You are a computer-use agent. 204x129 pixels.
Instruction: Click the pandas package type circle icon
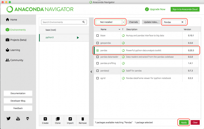[x=123, y=51]
